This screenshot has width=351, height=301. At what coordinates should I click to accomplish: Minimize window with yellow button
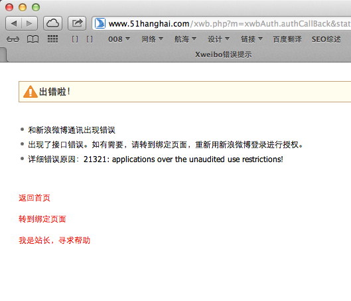point(23,7)
